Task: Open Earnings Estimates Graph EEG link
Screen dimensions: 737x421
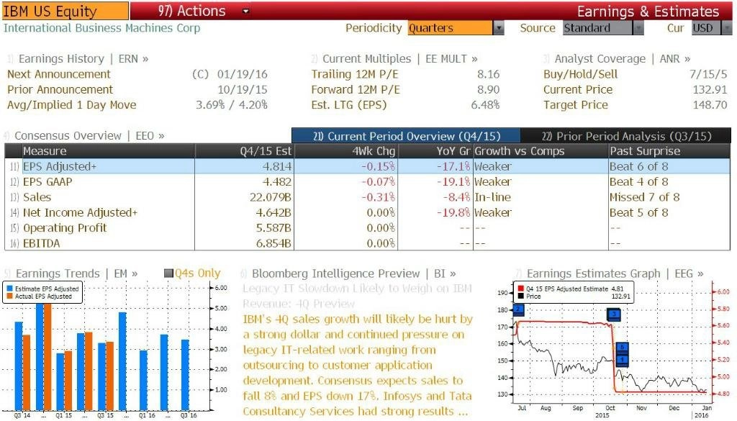Action: click(x=615, y=273)
